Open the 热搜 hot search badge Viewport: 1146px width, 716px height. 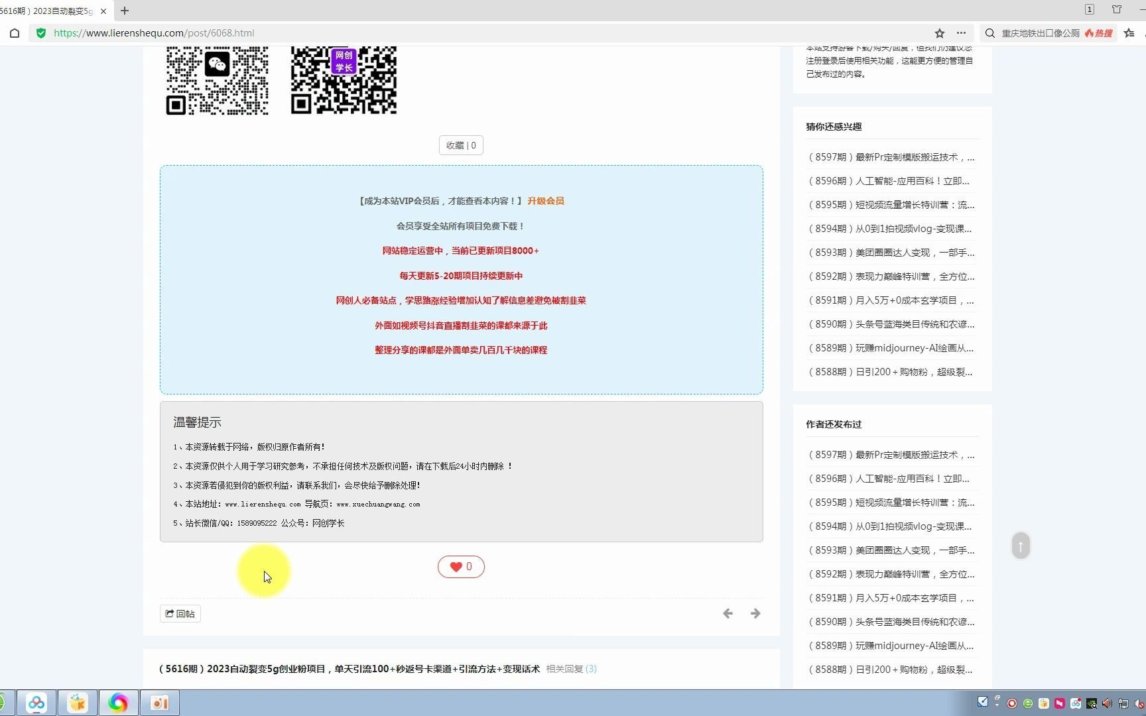1099,33
